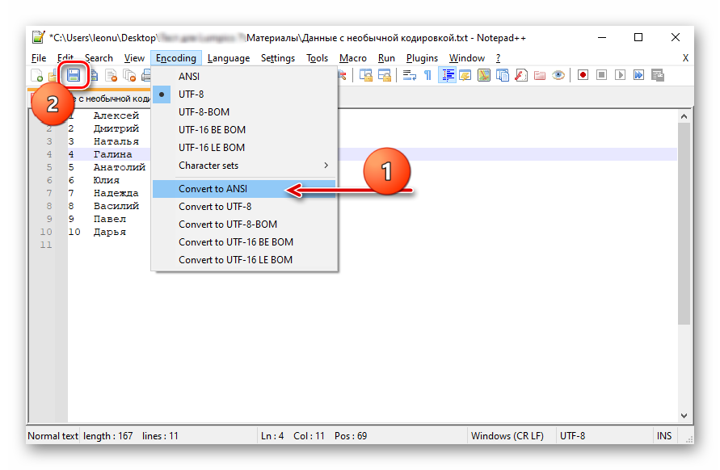Screen dimensions: 720x470
Task: Open the Document List panel icon
Action: [x=503, y=75]
